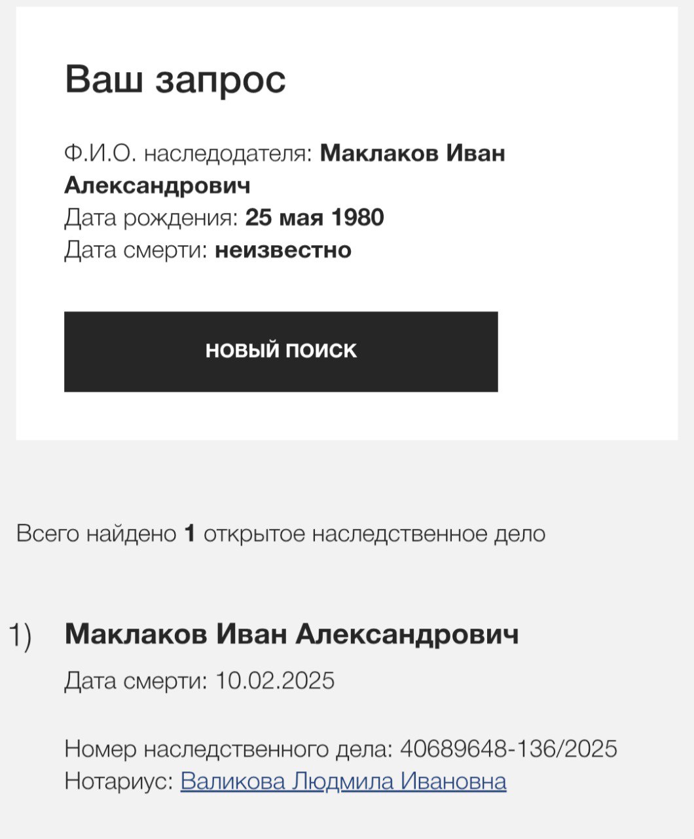Image resolution: width=694 pixels, height=839 pixels.
Task: Click the Ваш запрос heading
Action: 175,80
